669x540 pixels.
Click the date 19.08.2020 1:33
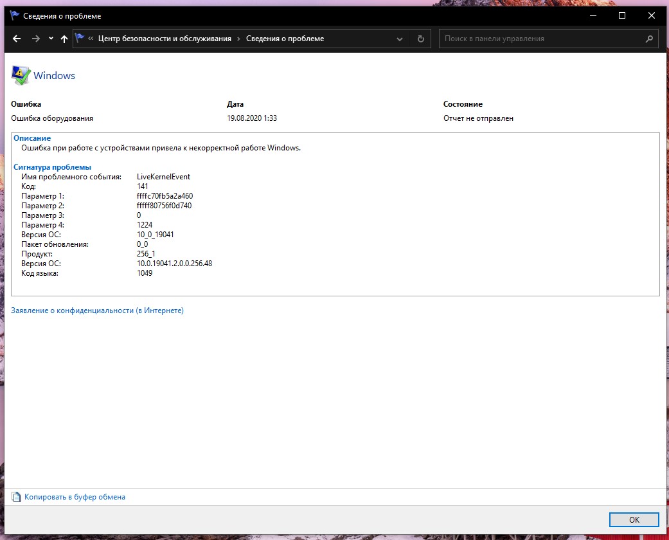point(252,118)
